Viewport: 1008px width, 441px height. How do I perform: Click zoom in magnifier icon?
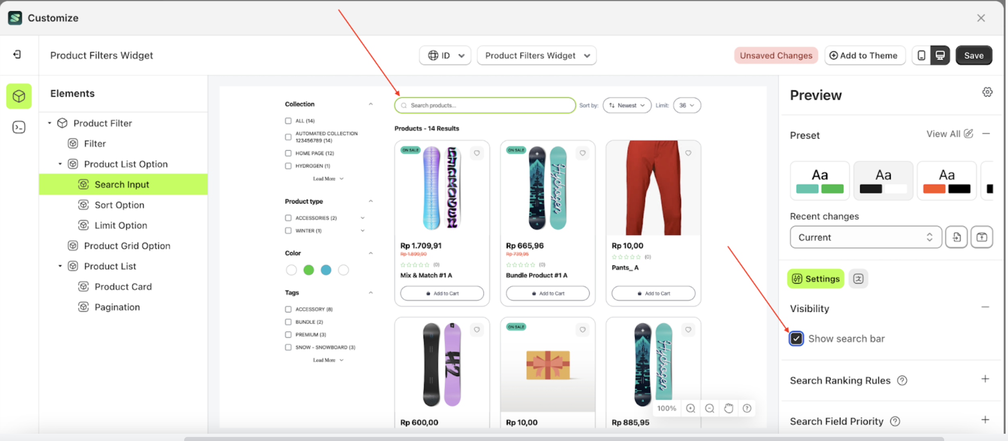click(690, 408)
